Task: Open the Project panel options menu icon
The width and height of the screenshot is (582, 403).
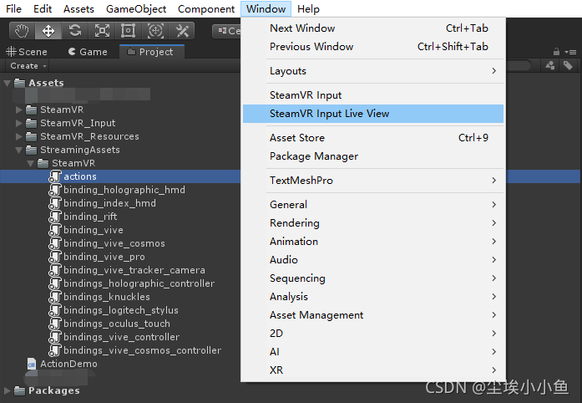Action: point(570,52)
